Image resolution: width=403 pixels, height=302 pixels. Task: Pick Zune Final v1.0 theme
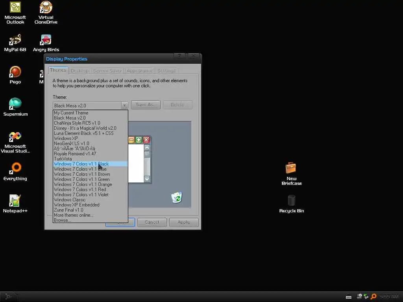pyautogui.click(x=90, y=210)
